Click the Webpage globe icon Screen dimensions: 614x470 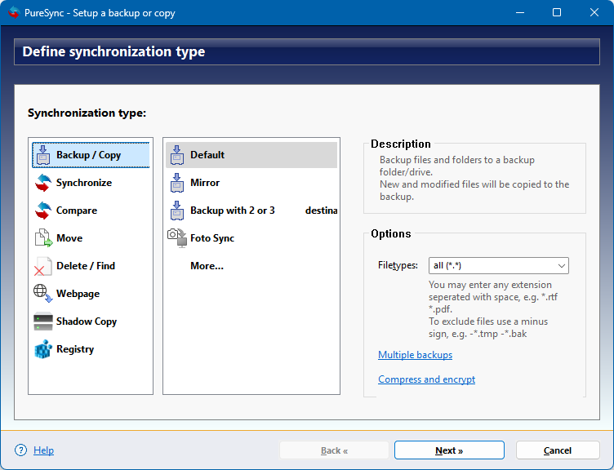pos(42,294)
